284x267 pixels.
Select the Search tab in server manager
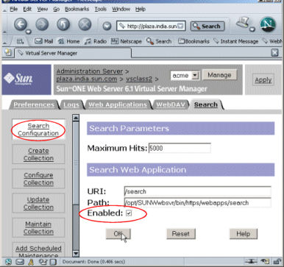coord(206,104)
